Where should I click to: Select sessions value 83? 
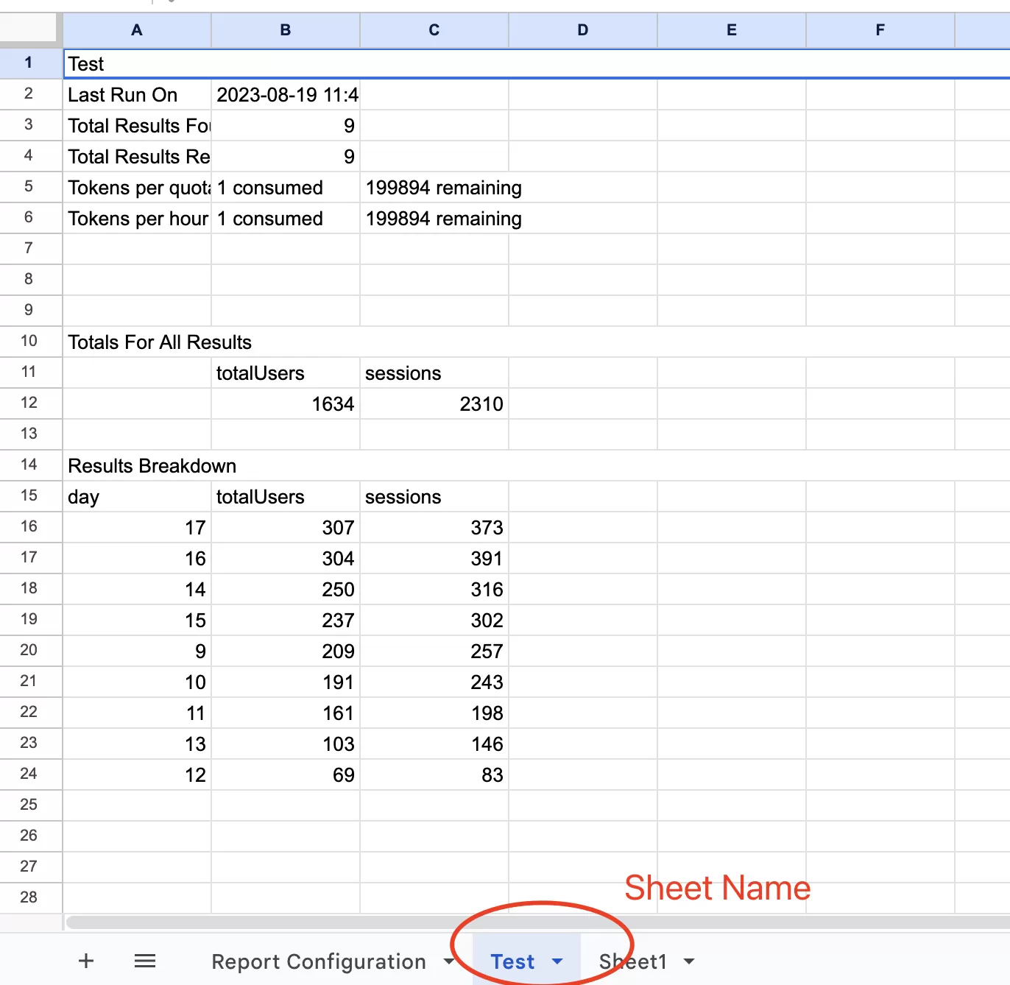click(434, 775)
